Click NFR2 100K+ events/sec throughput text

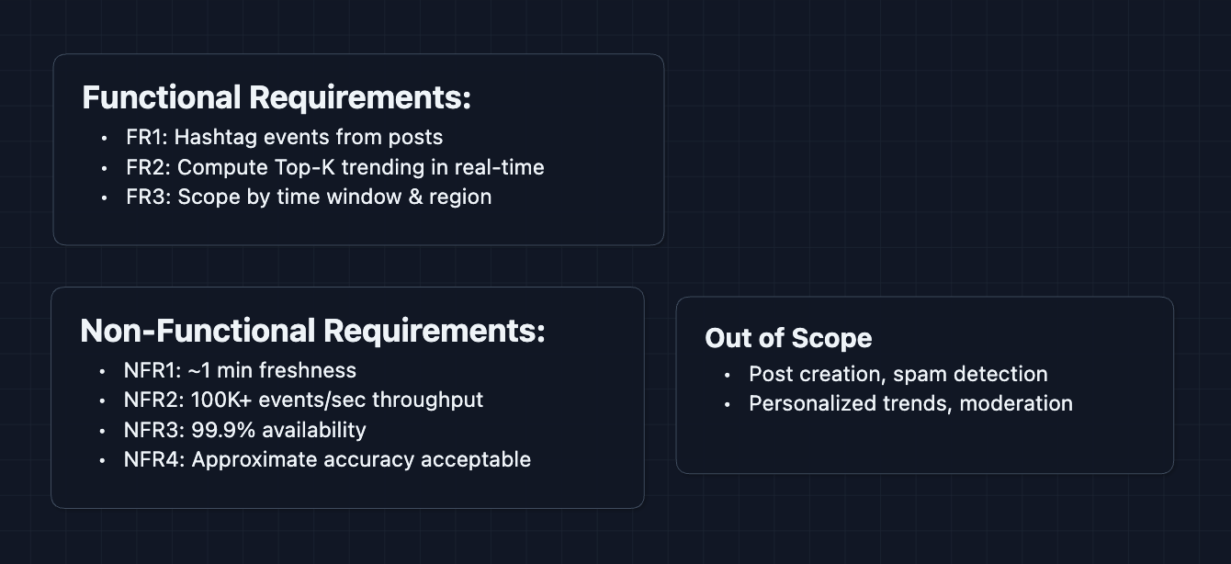pos(303,400)
